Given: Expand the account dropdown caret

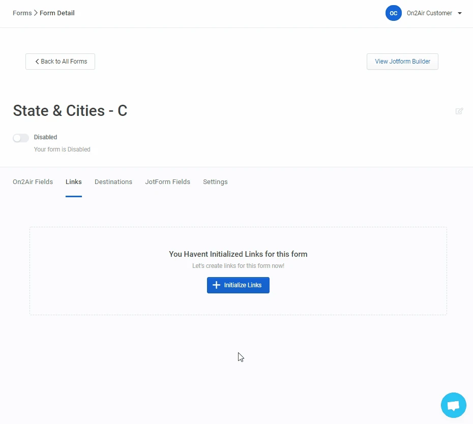Looking at the screenshot, I should pos(460,13).
